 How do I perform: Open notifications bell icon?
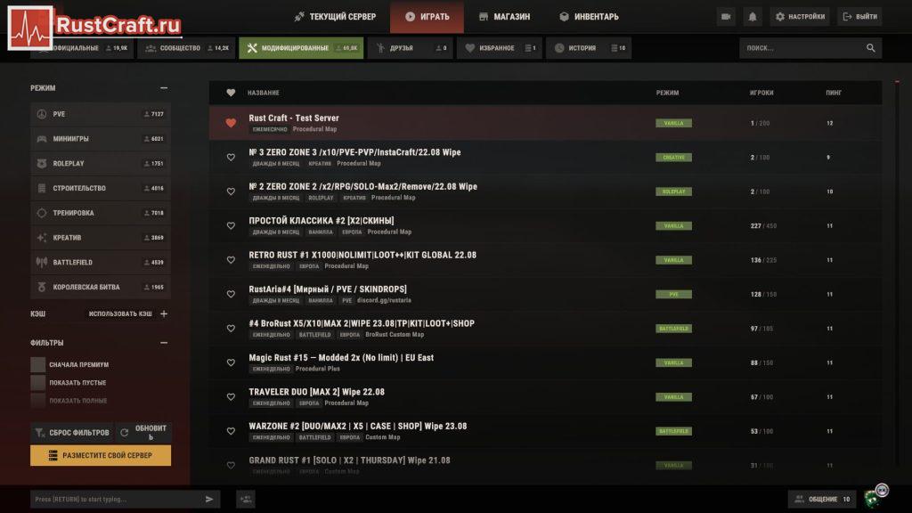tap(752, 17)
